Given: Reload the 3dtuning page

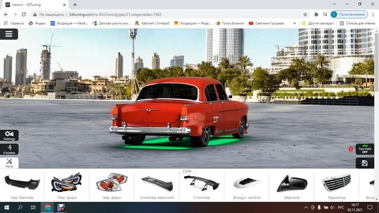Looking at the screenshot, I should tap(24, 14).
